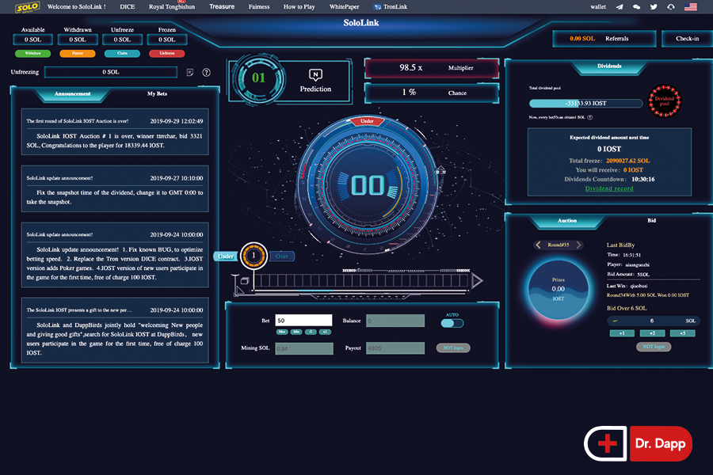713x475 pixels.
Task: Click the roll slider knob showing 1
Action: [x=254, y=256]
